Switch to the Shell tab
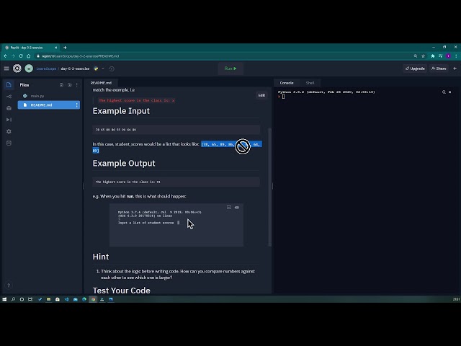 click(x=310, y=83)
